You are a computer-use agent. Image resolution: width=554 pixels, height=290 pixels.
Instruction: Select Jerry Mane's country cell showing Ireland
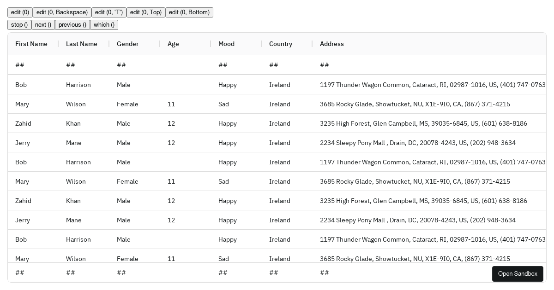pos(280,143)
